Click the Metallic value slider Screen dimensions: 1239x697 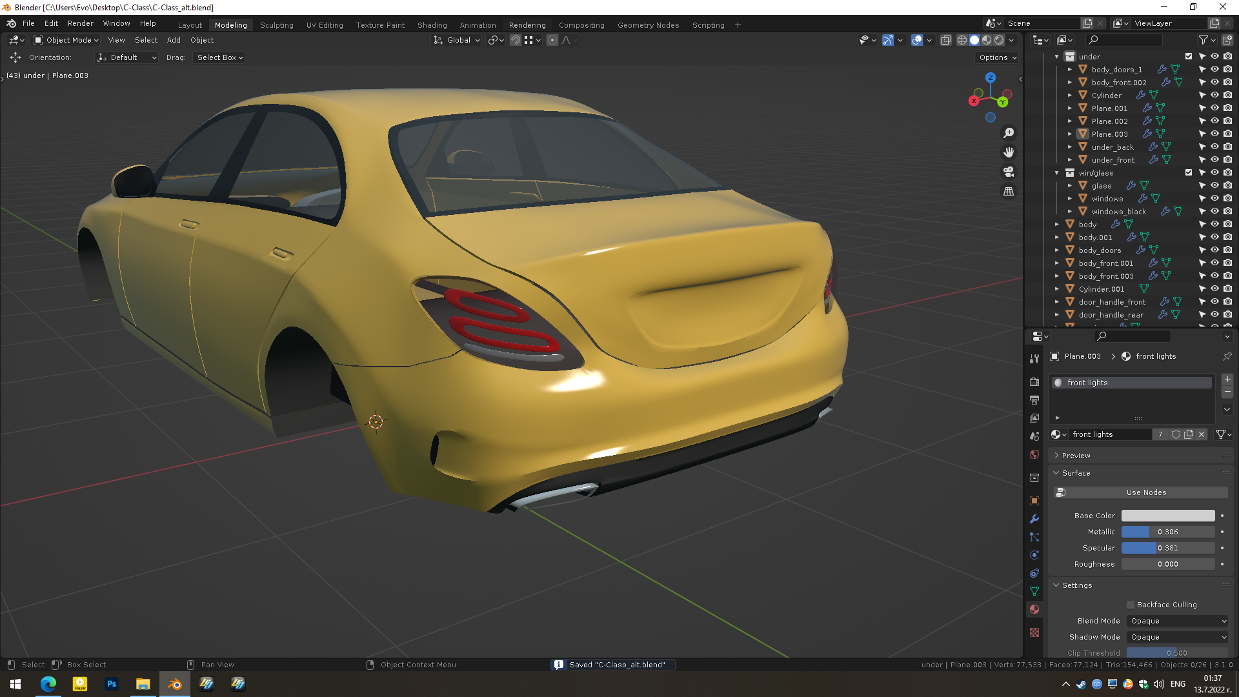click(x=1167, y=532)
